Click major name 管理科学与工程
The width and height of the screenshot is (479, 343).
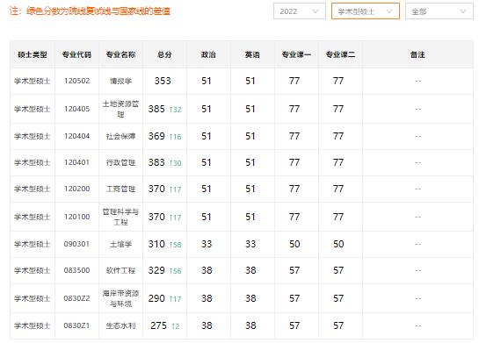[x=120, y=217]
